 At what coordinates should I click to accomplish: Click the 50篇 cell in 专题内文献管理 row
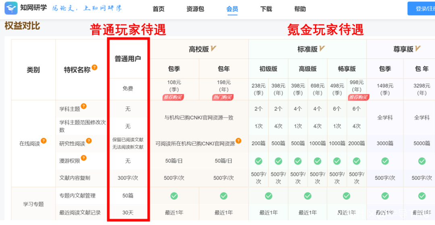(x=128, y=196)
